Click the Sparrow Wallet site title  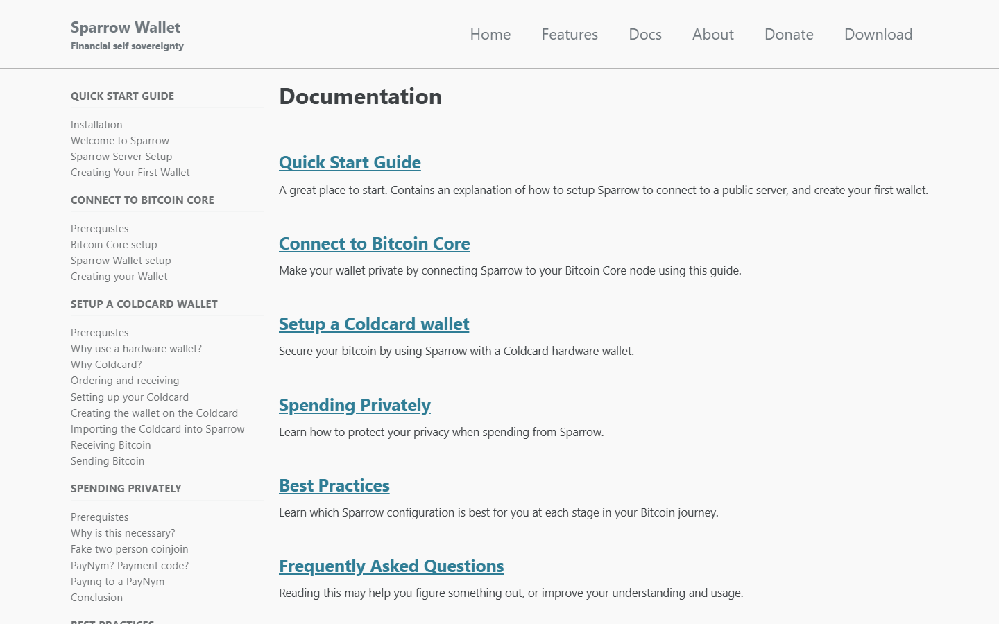pyautogui.click(x=126, y=27)
